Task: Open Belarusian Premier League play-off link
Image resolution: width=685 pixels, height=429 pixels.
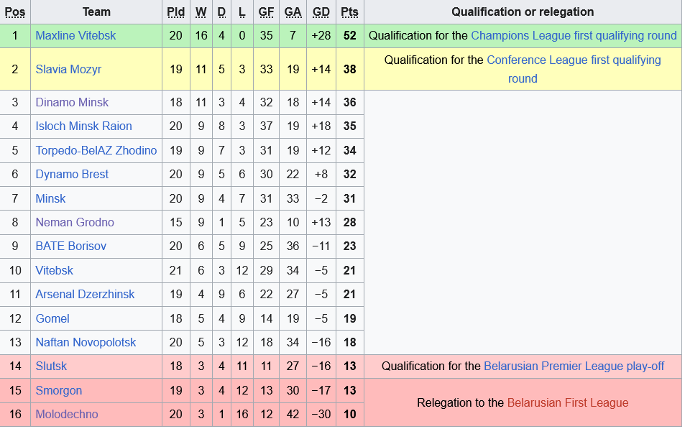Action: tap(574, 366)
